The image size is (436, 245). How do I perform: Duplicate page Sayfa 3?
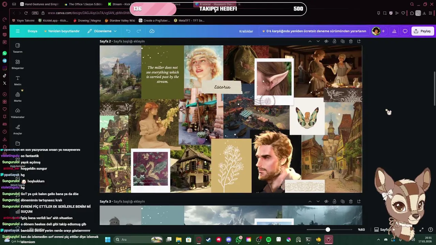343,201
